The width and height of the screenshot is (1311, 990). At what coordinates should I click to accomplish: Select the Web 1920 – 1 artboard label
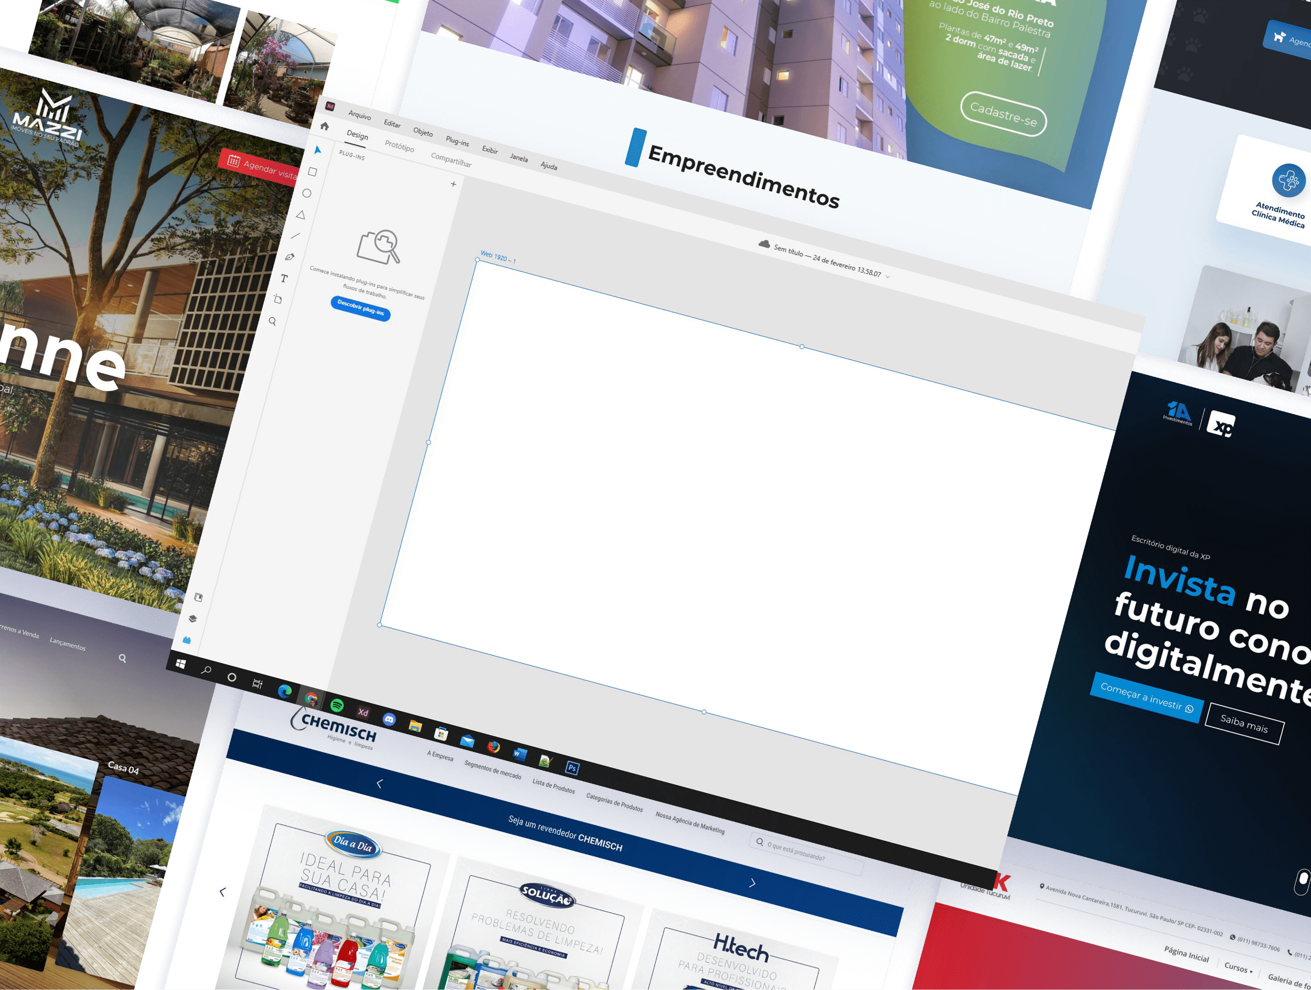(x=498, y=257)
